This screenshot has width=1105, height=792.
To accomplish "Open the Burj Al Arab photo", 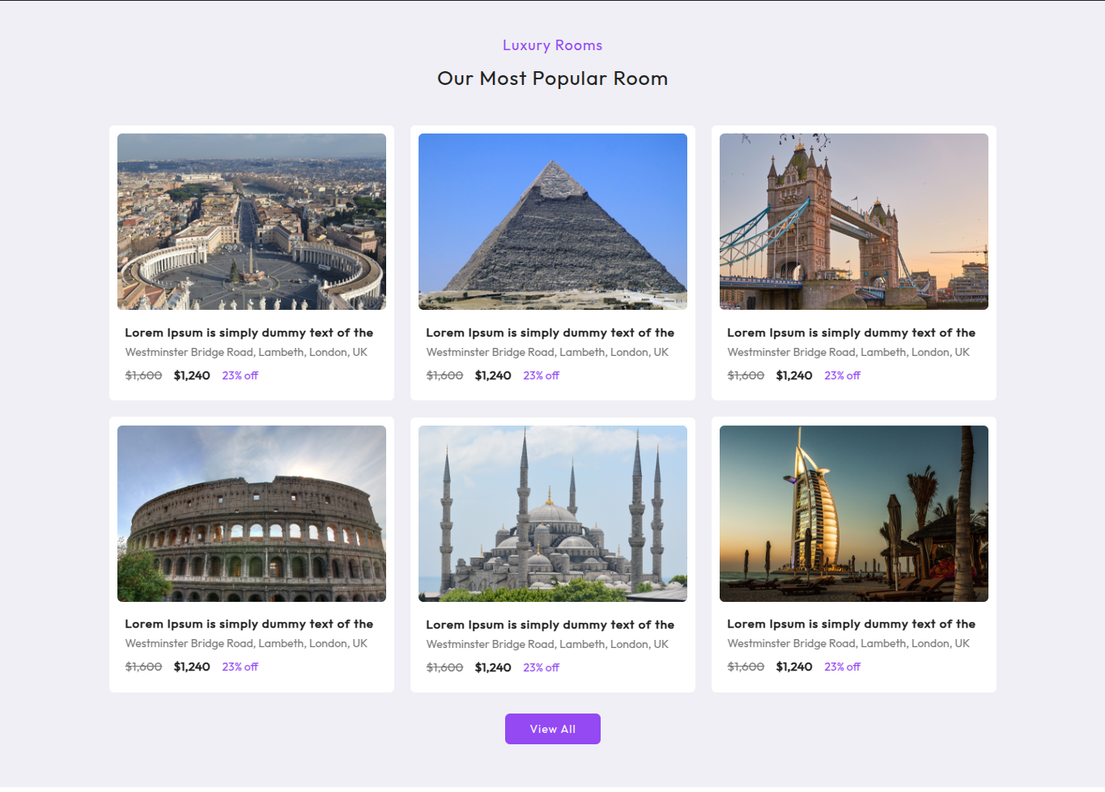I will pos(853,514).
